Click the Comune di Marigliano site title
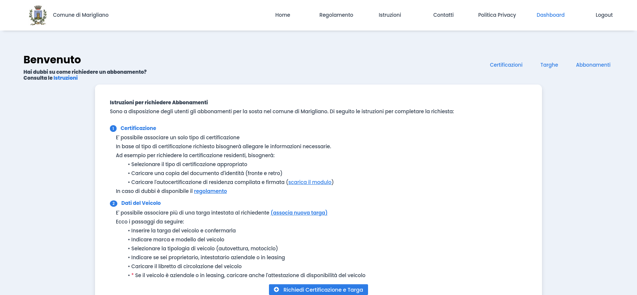 pos(81,15)
